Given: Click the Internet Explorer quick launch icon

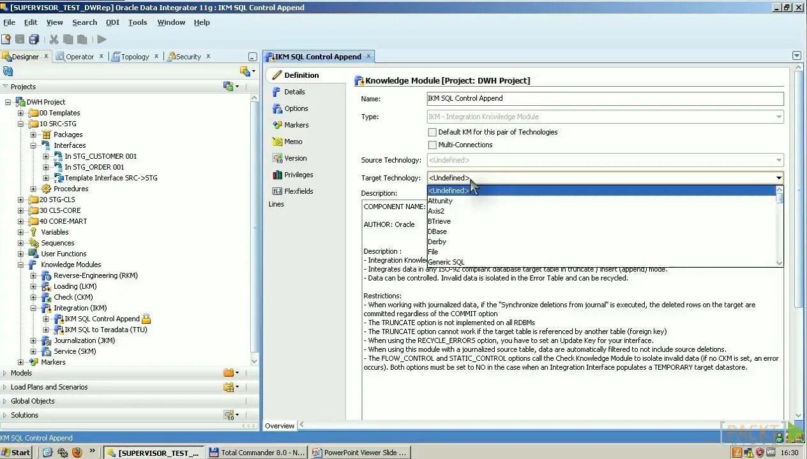Looking at the screenshot, I should [x=47, y=453].
